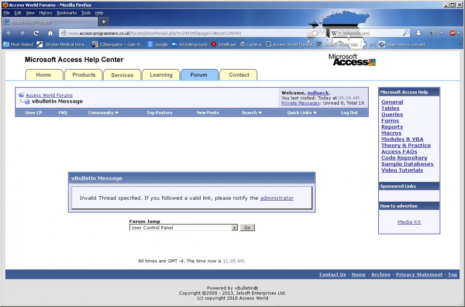Open the Private Messages link
The height and width of the screenshot is (307, 465).
click(x=301, y=103)
